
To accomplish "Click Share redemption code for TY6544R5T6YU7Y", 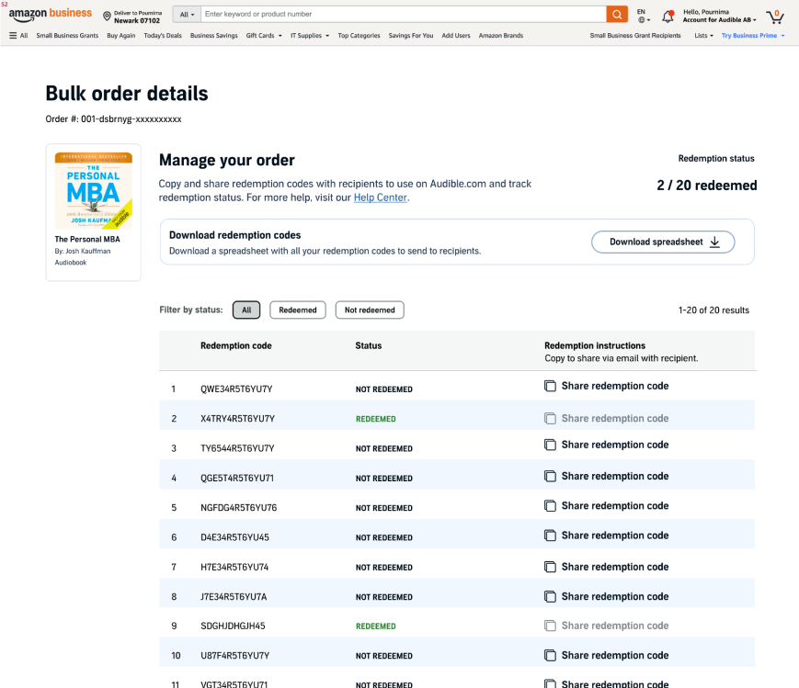I will tap(614, 446).
